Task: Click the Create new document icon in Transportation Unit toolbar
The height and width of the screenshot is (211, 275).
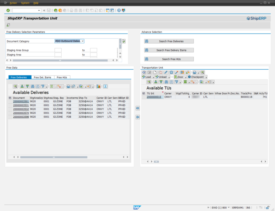Action: coord(155,72)
